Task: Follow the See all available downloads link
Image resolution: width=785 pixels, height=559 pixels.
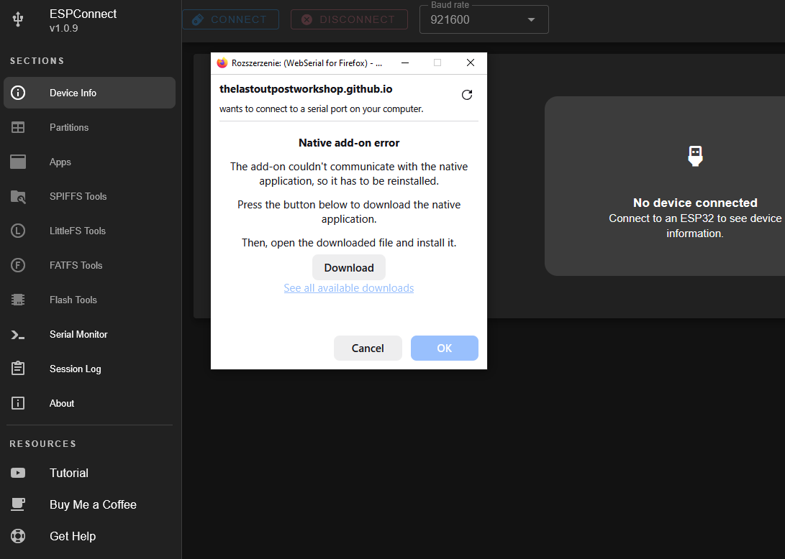Action: tap(349, 288)
